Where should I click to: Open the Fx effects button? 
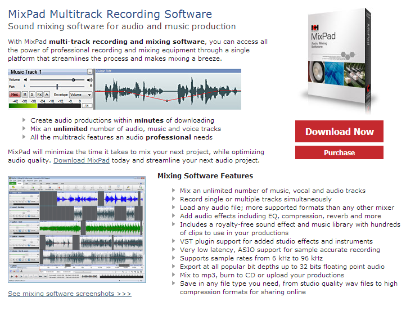(x=39, y=94)
